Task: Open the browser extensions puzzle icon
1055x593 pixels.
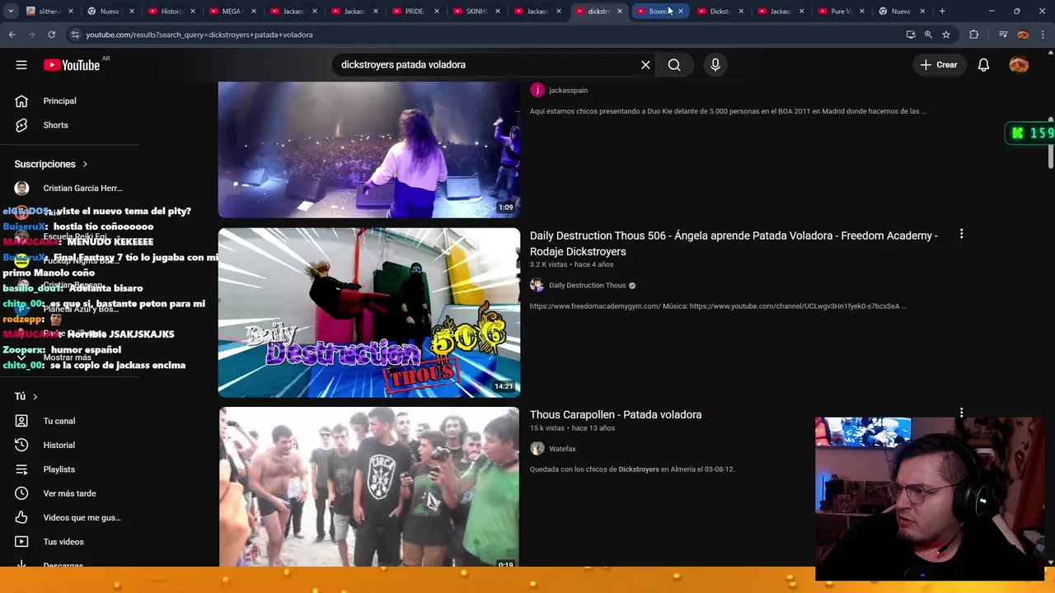Action: tap(974, 35)
